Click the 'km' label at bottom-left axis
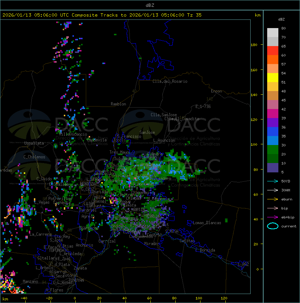Screen dimensions: 300x303 tap(5, 299)
